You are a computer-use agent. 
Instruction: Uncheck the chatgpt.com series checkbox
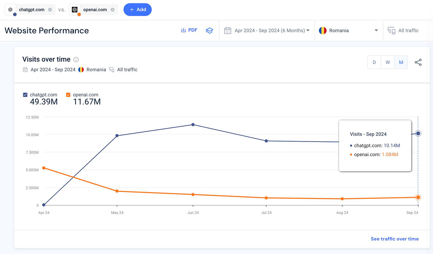tap(25, 95)
